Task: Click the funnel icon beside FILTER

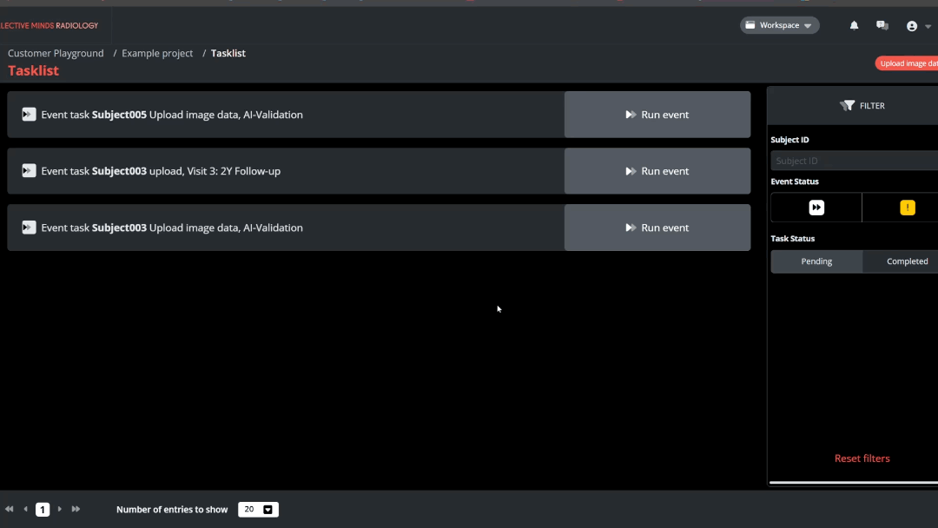Action: pyautogui.click(x=847, y=106)
